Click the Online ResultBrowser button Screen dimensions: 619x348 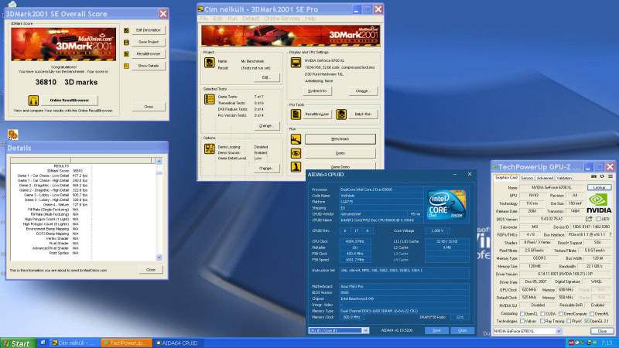pos(70,101)
